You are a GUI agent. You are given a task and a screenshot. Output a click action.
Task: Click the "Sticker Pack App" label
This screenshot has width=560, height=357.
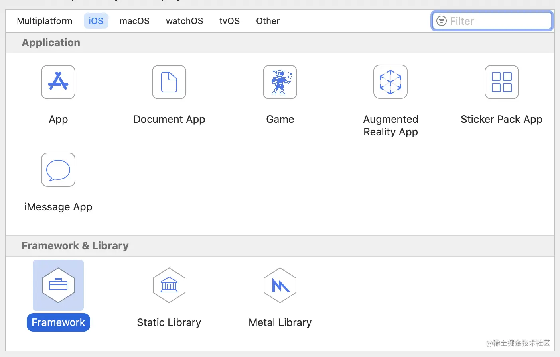click(502, 119)
